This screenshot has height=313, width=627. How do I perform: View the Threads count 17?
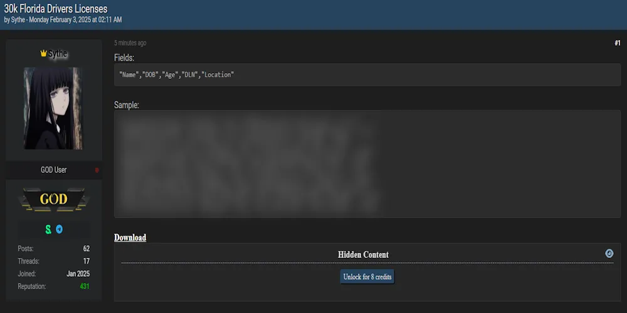pyautogui.click(x=86, y=261)
